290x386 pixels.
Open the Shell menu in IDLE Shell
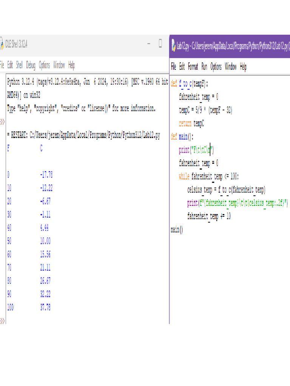19,65
